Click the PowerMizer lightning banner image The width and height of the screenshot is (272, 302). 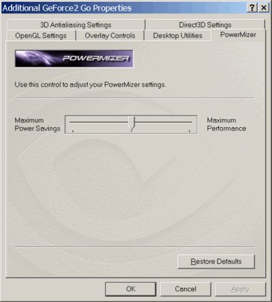click(74, 58)
